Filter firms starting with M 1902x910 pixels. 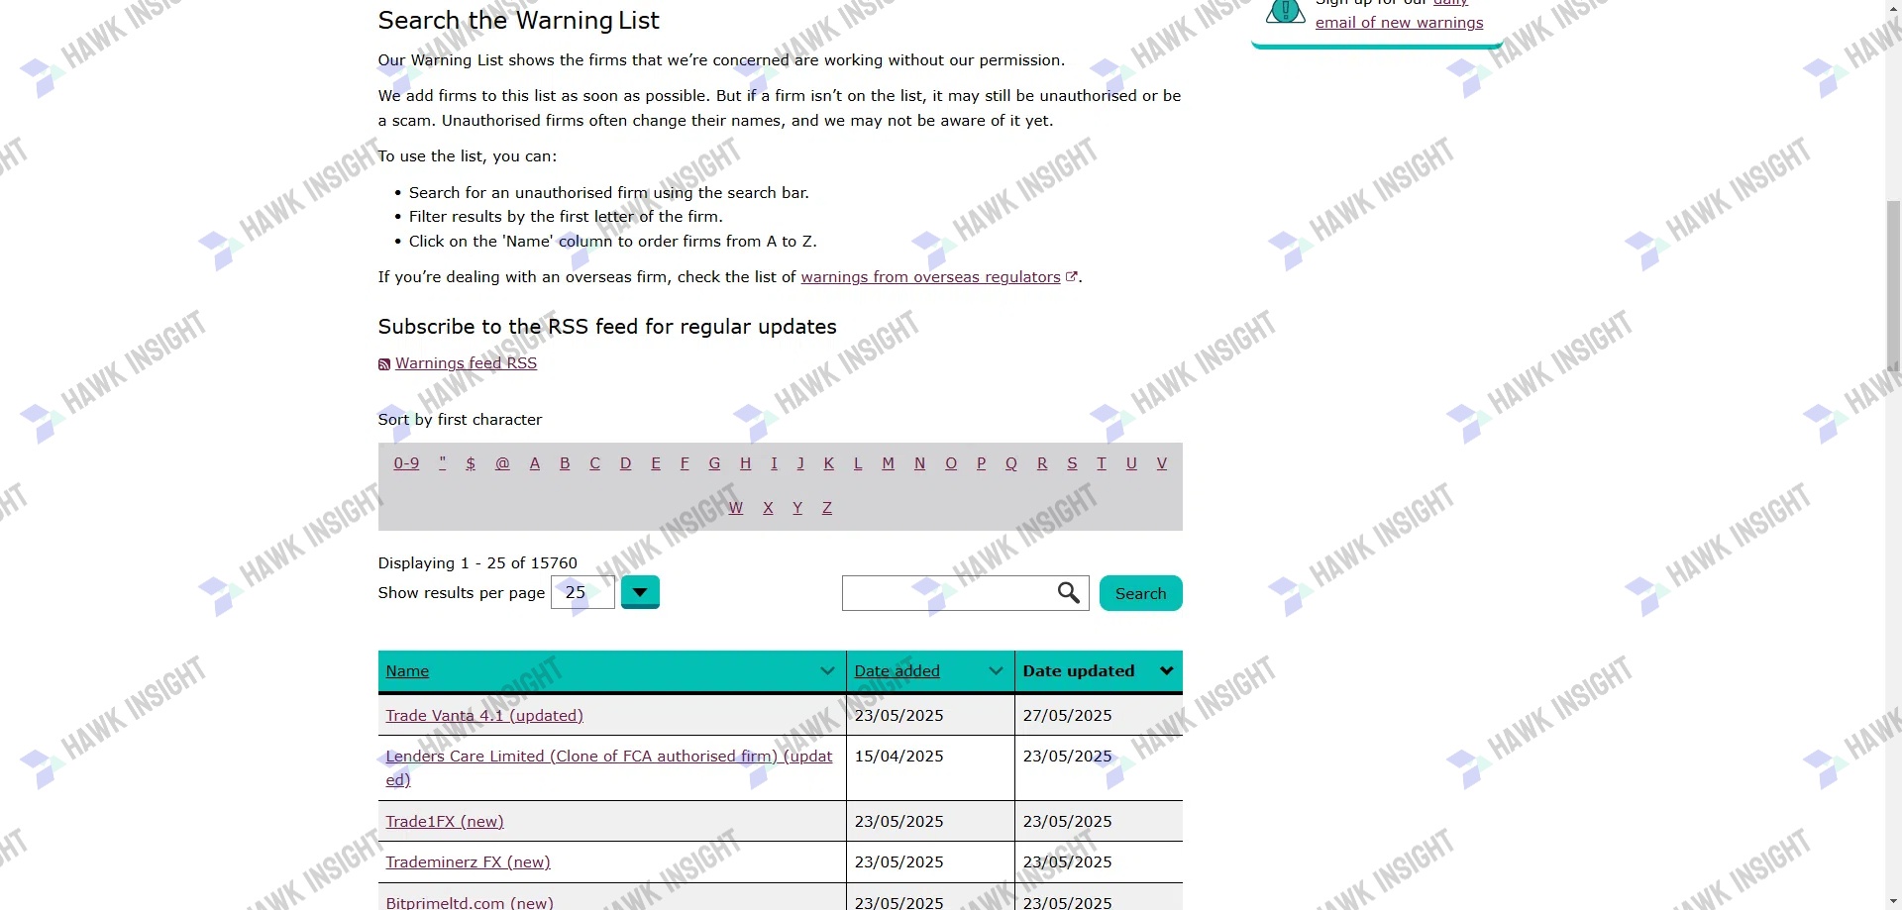click(x=888, y=462)
